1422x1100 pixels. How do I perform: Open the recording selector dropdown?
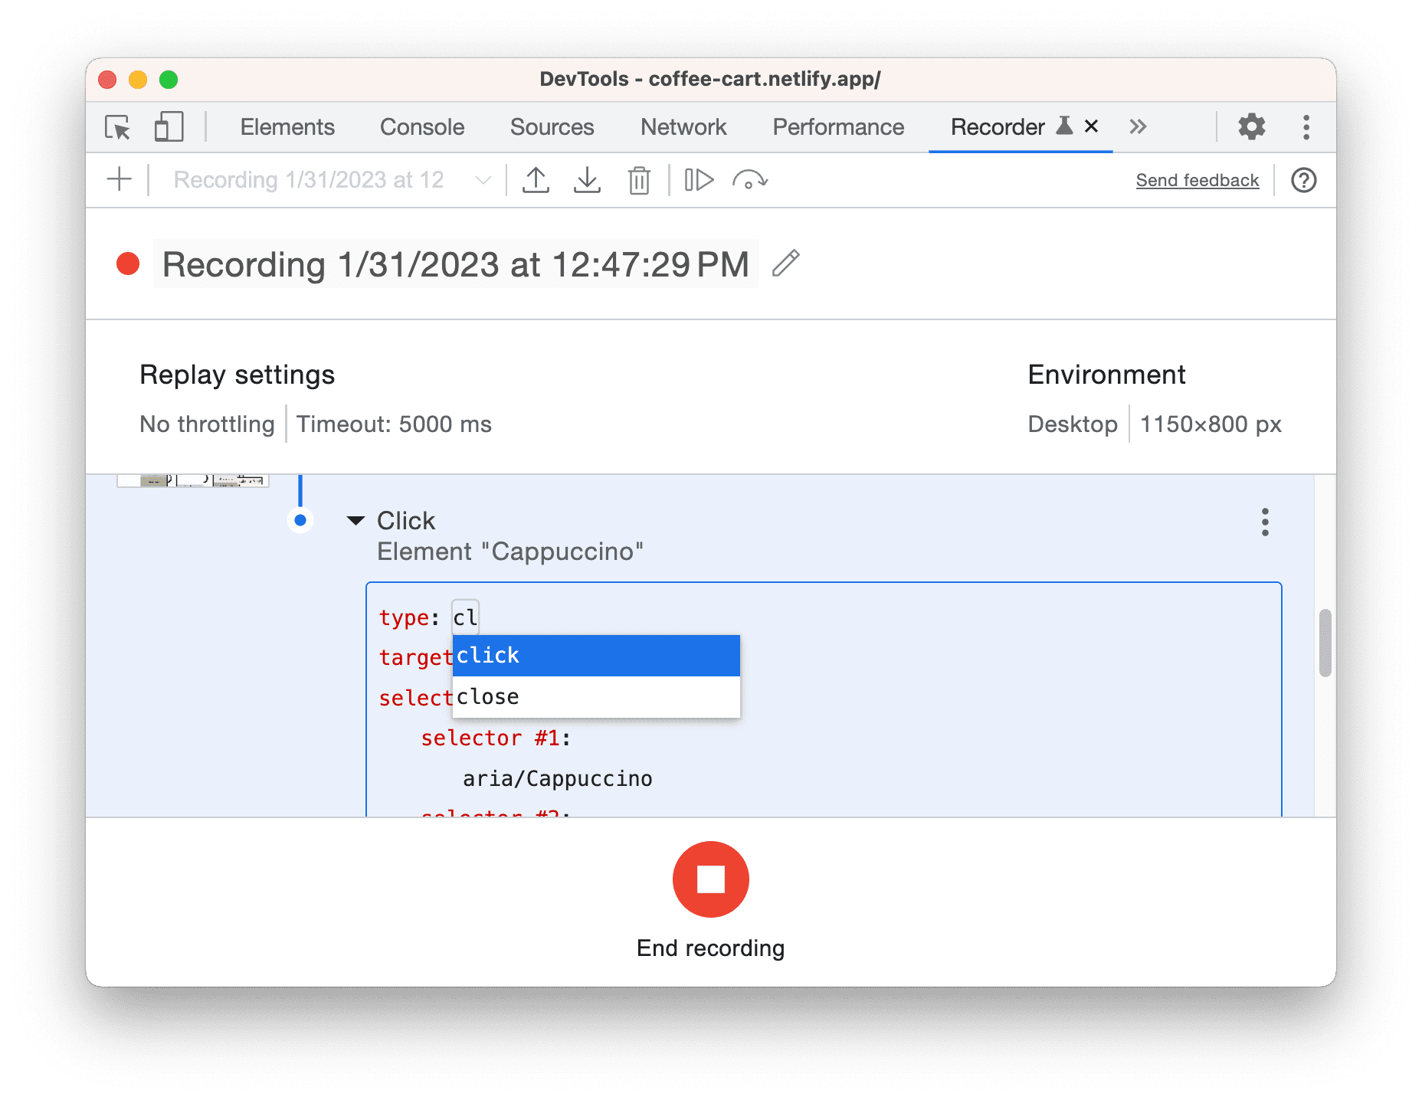[483, 179]
